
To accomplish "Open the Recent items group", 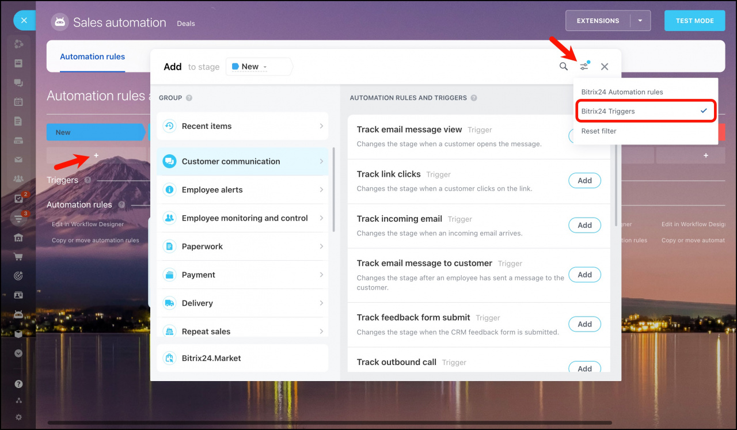I will point(242,126).
